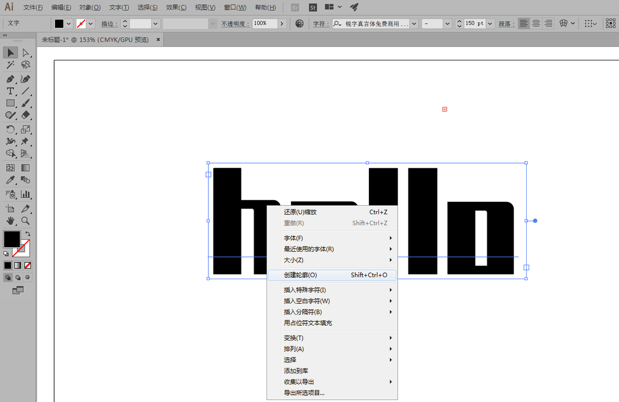
Task: Open Recolor Artwork color wheel icon
Action: [300, 24]
